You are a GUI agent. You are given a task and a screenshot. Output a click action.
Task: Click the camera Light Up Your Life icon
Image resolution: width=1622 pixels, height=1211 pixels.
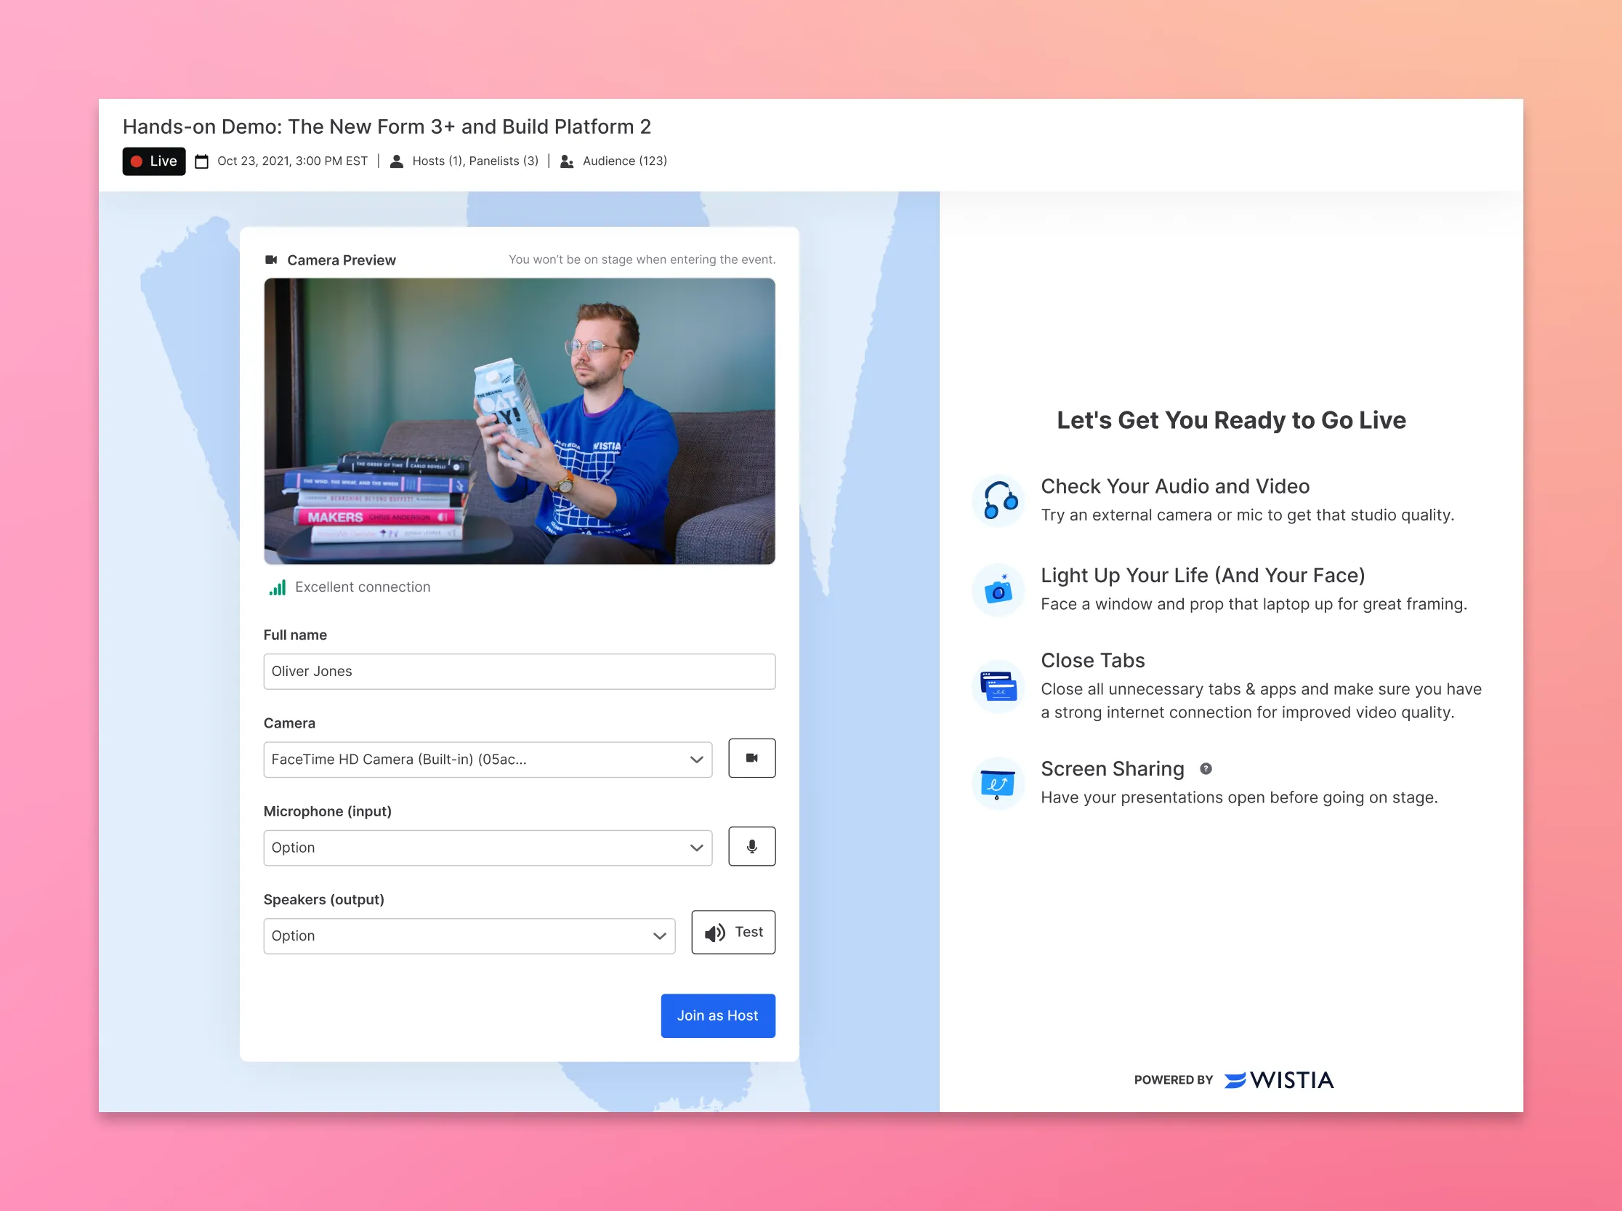coord(998,590)
